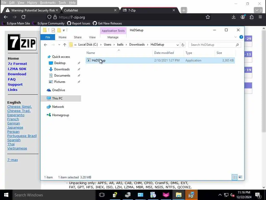Switch to Share ribbon tab
Screen dimensions: 266x200
(x=78, y=37)
